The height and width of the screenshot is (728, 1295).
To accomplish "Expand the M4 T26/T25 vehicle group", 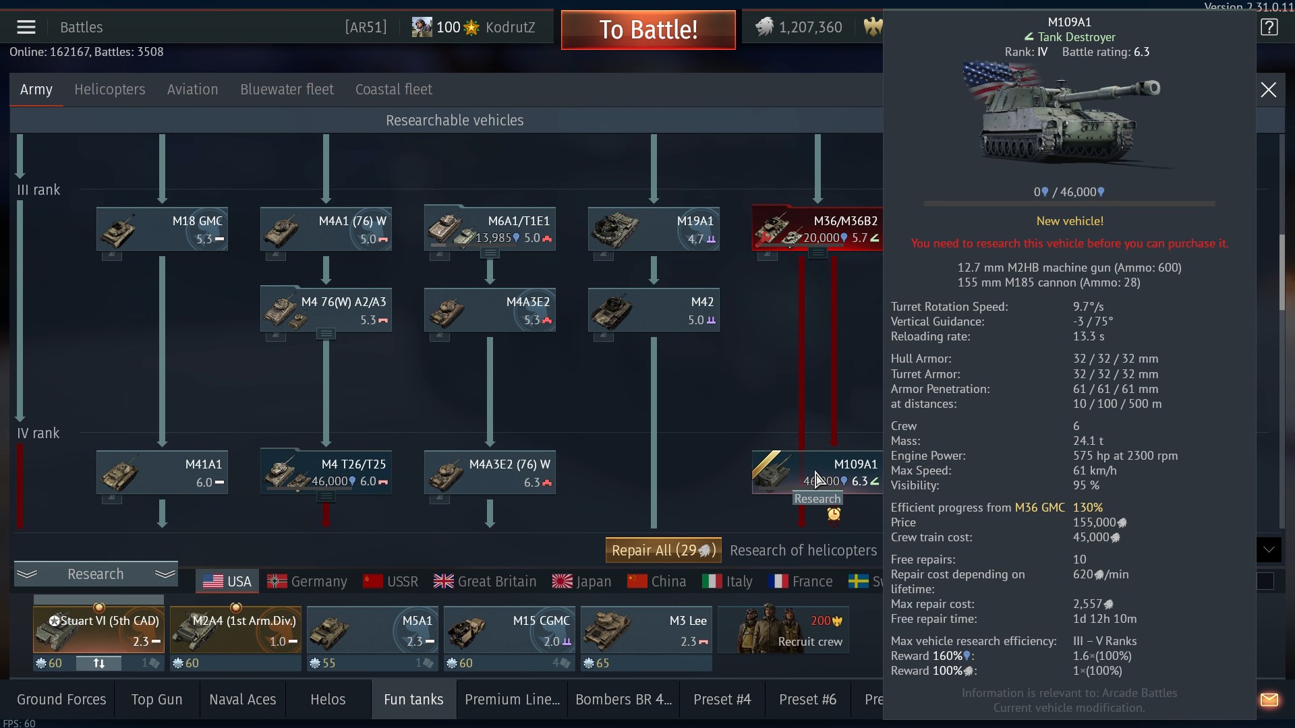I will pos(326,497).
